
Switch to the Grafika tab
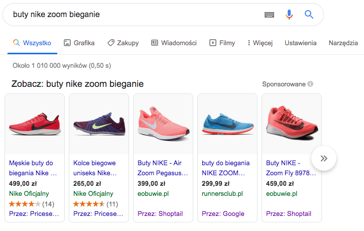click(x=79, y=43)
